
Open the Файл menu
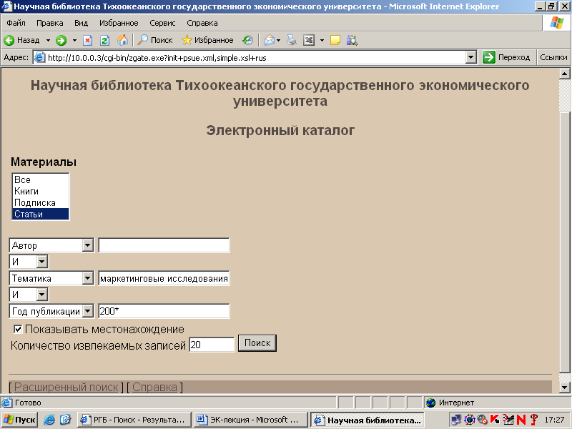point(16,23)
